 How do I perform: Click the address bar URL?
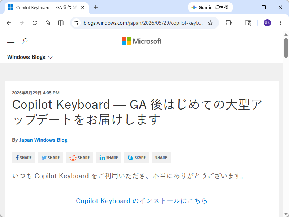pos(143,23)
